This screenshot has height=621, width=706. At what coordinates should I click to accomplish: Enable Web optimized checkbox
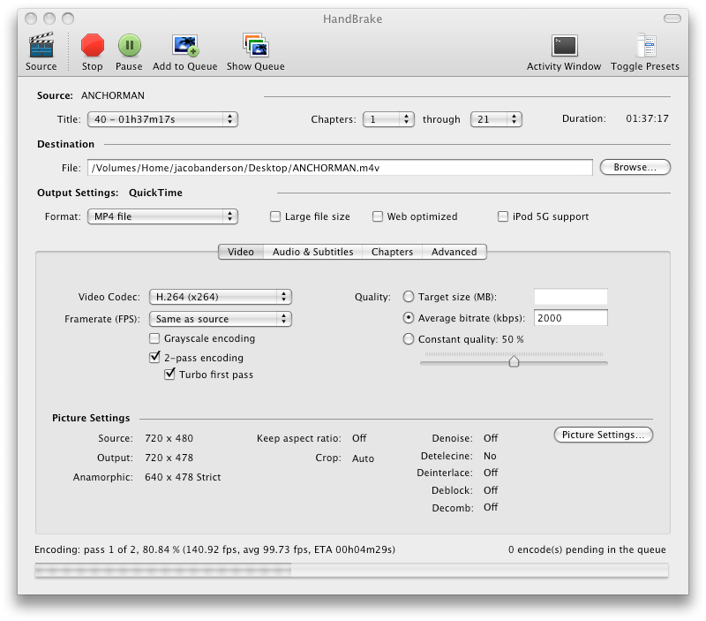point(378,216)
